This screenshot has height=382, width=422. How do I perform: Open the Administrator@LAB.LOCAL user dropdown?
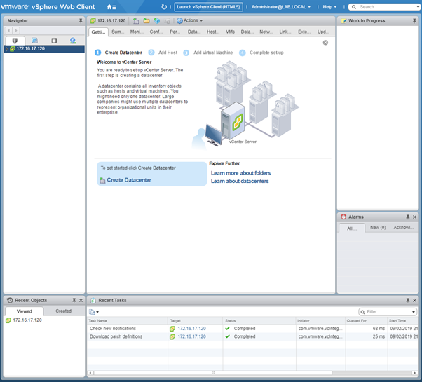click(280, 7)
